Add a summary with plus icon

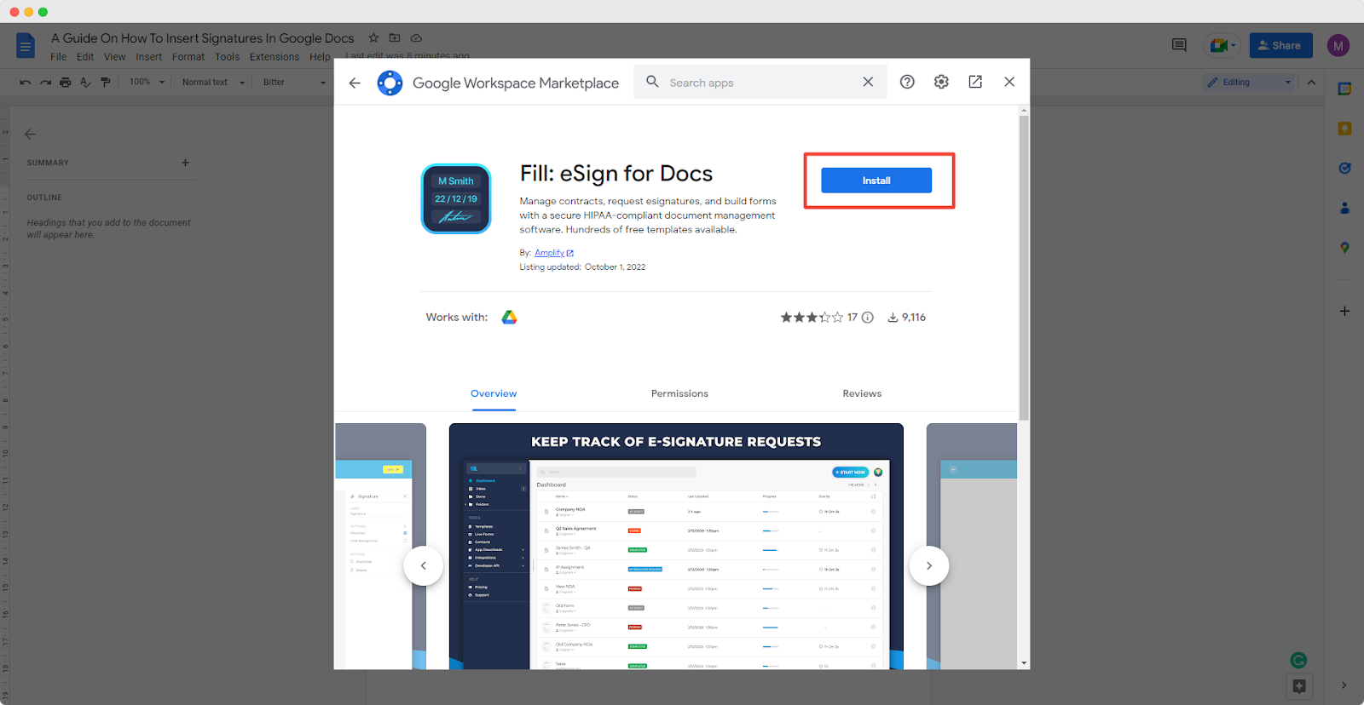[x=185, y=163]
